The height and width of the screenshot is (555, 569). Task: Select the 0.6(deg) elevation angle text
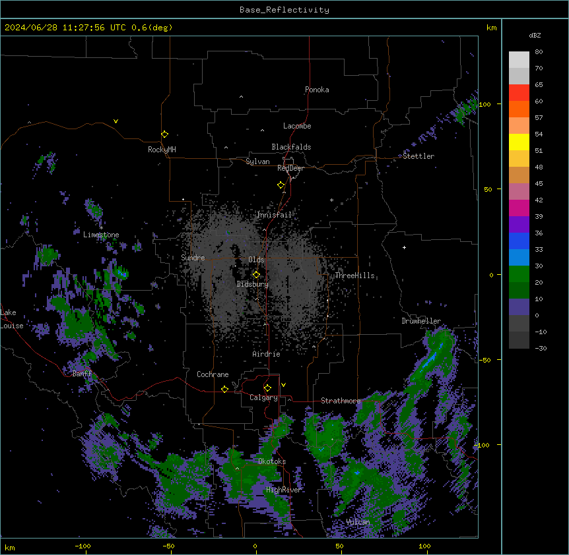[x=152, y=28]
